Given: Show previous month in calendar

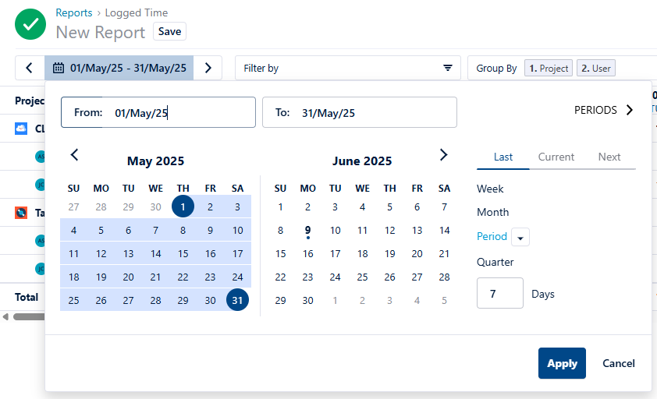Looking at the screenshot, I should 75,154.
